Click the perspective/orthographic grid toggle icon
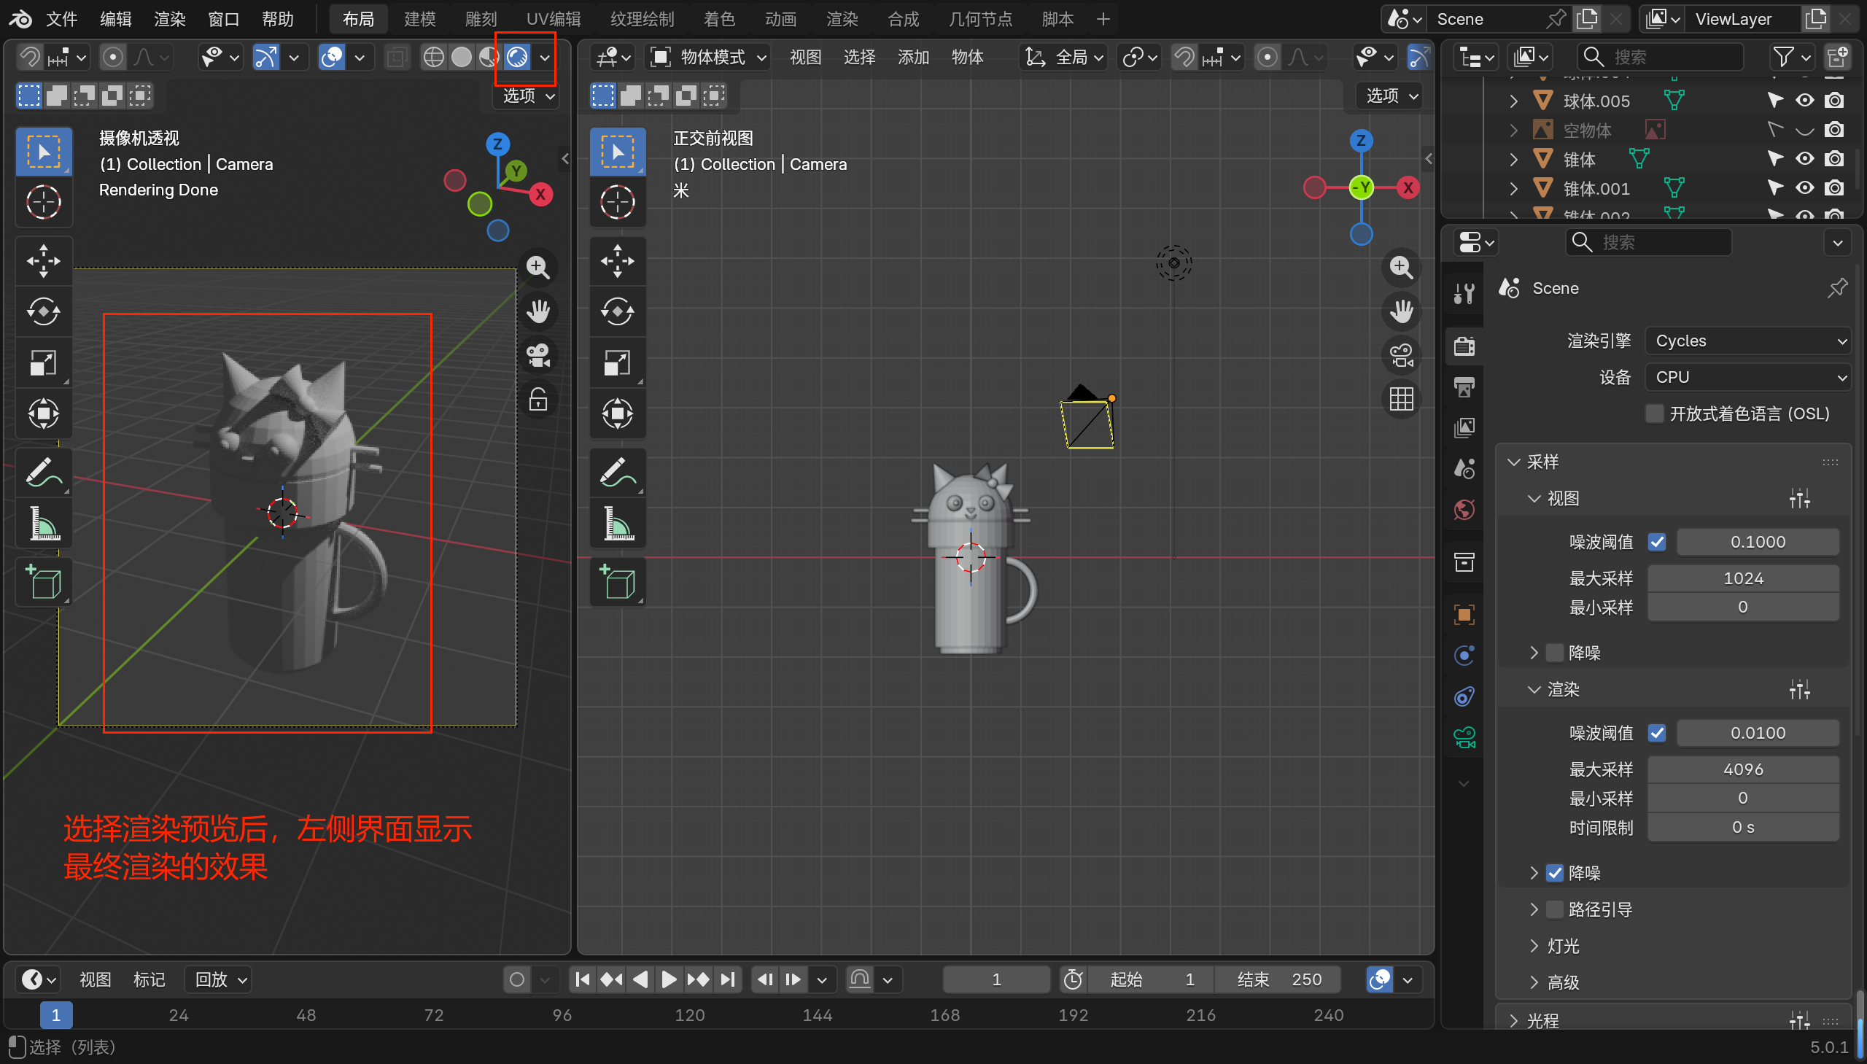The height and width of the screenshot is (1064, 1867). tap(1401, 400)
